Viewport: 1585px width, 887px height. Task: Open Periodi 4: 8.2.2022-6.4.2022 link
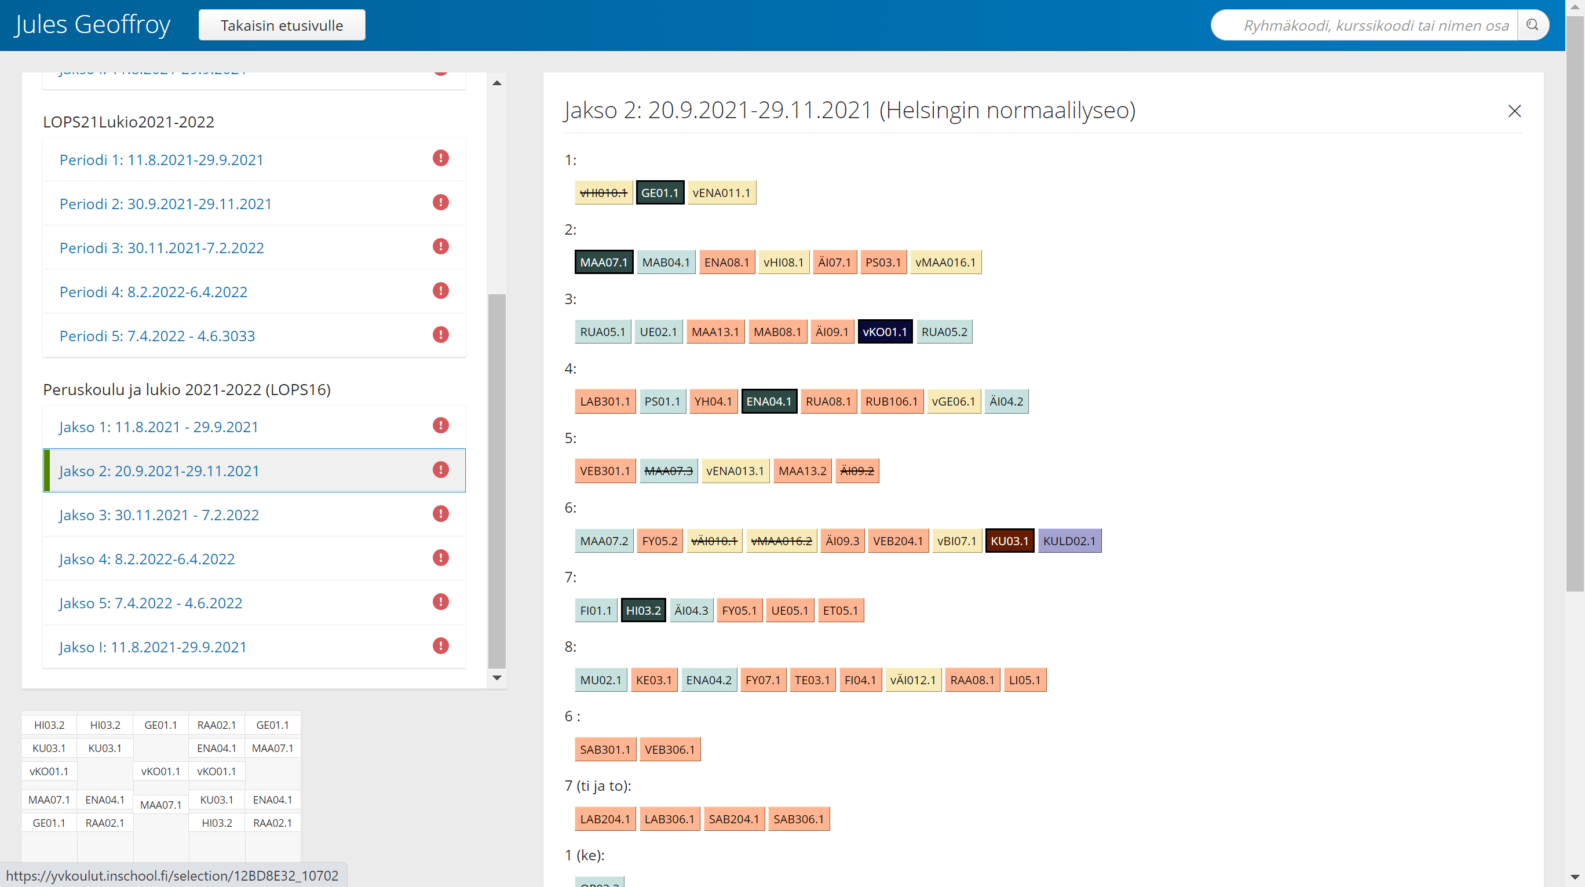click(153, 292)
